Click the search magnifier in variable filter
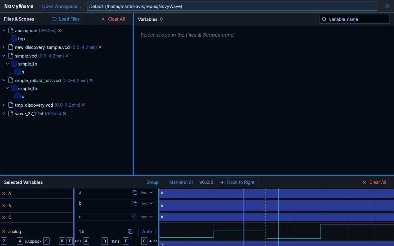 [324, 19]
